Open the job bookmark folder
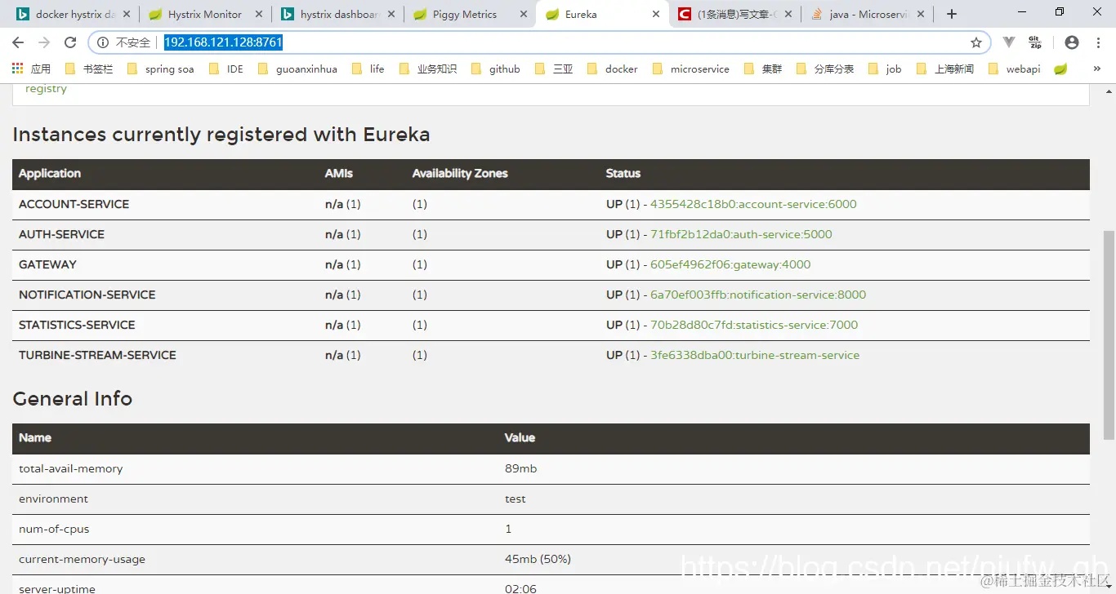Viewport: 1116px width, 594px height. click(885, 69)
